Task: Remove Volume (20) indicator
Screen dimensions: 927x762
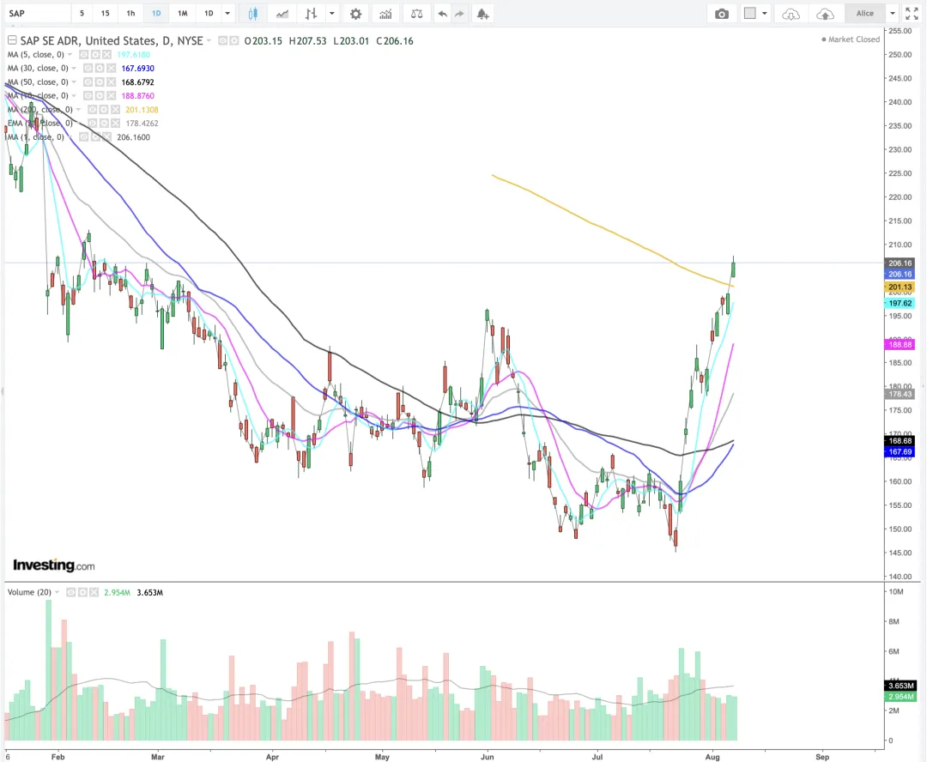Action: click(94, 592)
